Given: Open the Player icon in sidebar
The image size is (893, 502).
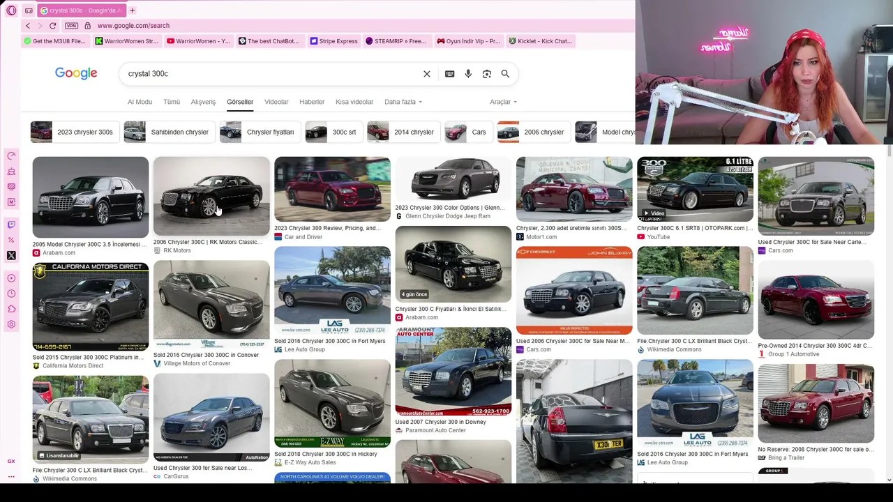Looking at the screenshot, I should (11, 278).
